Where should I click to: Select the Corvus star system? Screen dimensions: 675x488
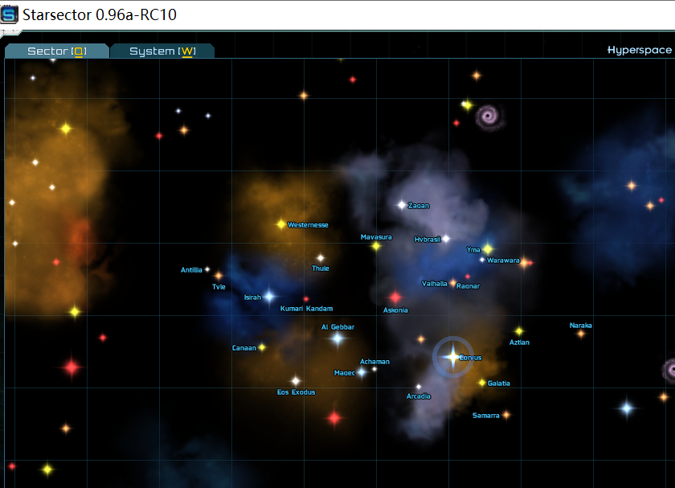pyautogui.click(x=453, y=356)
